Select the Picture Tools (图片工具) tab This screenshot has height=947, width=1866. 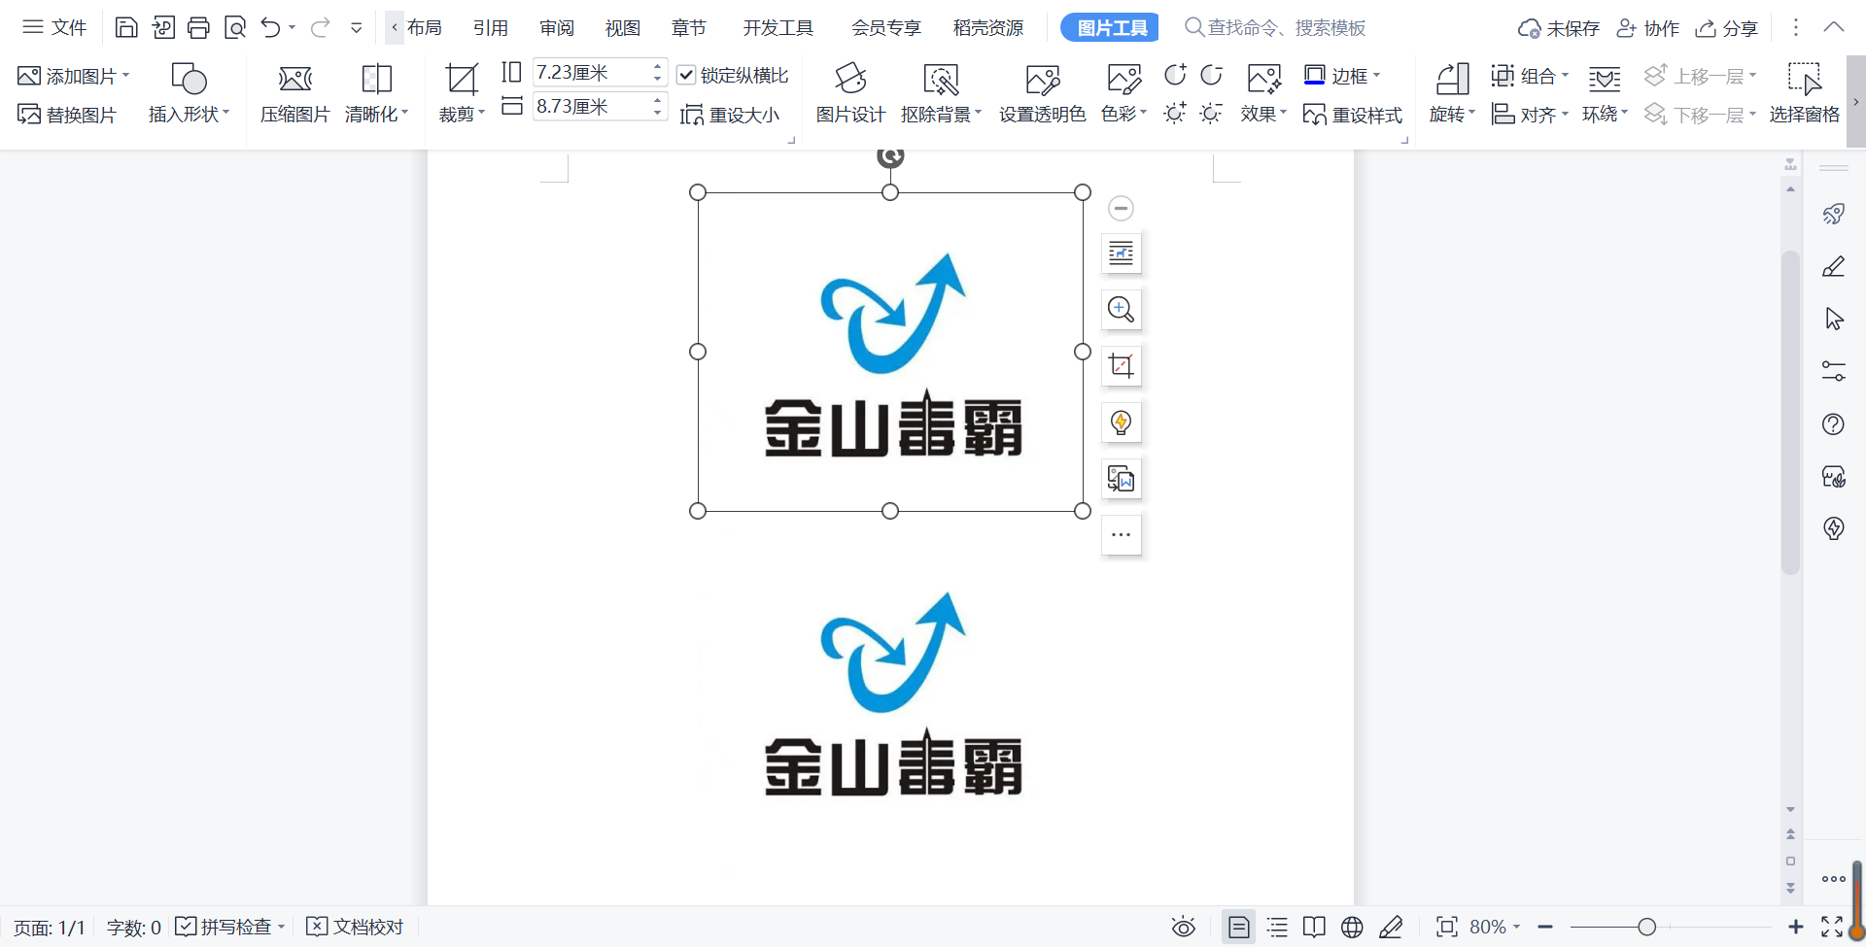tap(1110, 28)
